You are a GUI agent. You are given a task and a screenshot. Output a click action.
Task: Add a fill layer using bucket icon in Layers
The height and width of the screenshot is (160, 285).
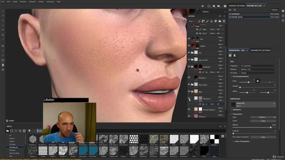(212, 21)
